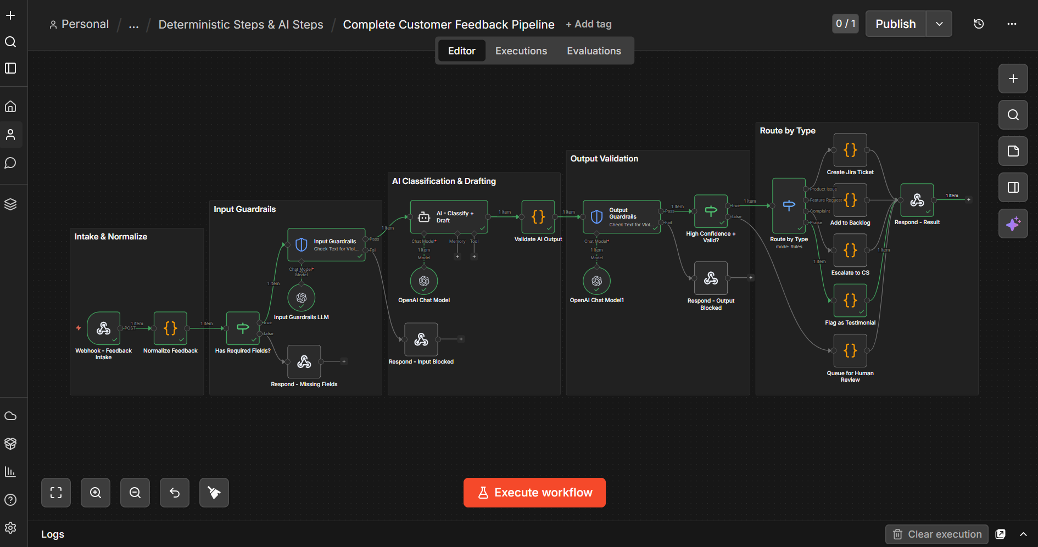
Task: Expand the Logs panel chevron
Action: (1024, 534)
